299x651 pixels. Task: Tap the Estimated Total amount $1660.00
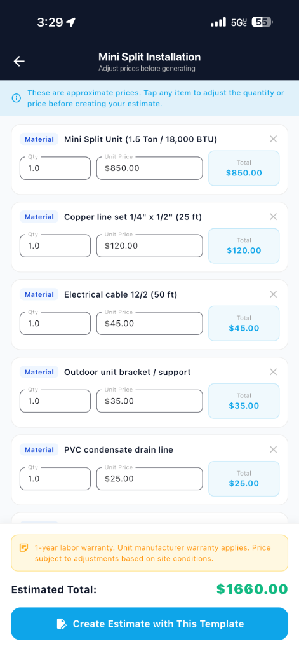click(x=252, y=589)
